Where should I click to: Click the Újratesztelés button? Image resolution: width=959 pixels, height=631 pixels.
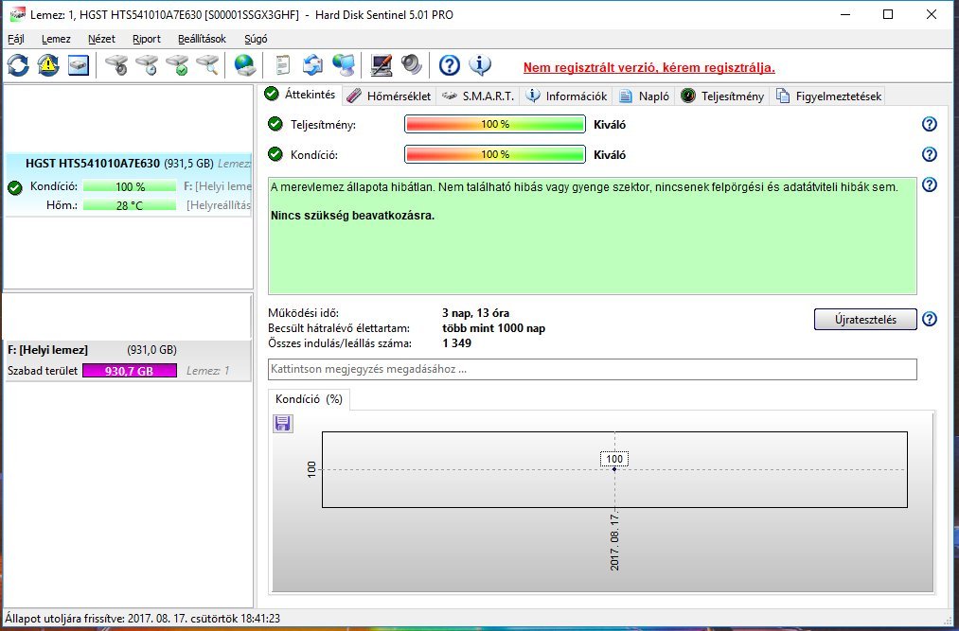pos(865,319)
